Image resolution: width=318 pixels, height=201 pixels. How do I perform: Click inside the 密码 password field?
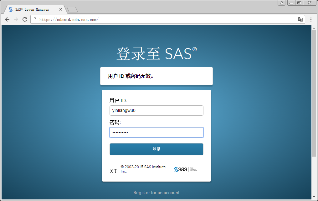[x=156, y=132]
